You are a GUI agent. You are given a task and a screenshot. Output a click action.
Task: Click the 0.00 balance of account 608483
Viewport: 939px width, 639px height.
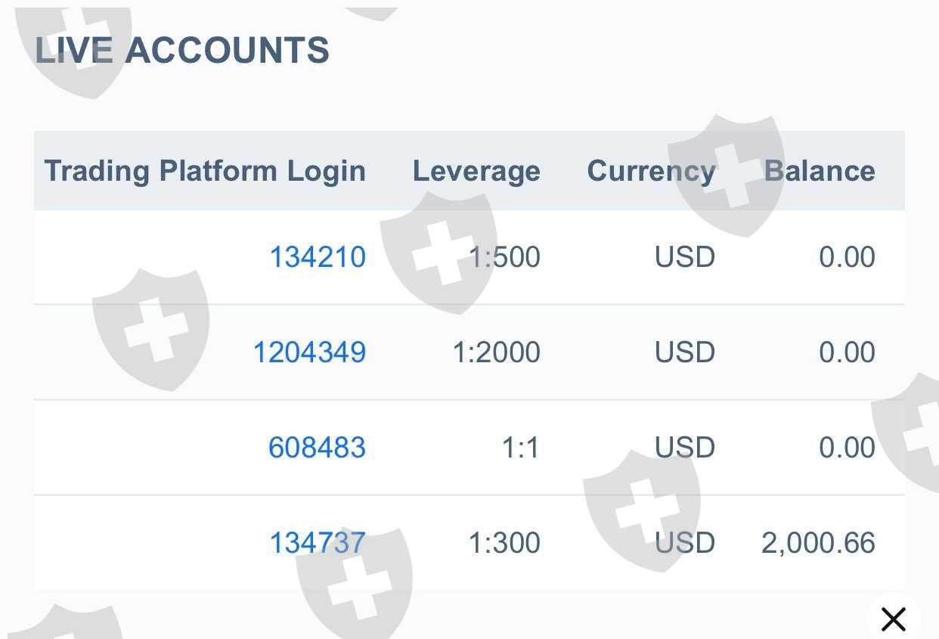click(x=847, y=448)
